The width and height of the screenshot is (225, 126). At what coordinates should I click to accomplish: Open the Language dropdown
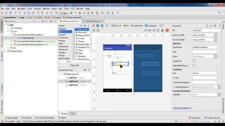tap(151, 26)
